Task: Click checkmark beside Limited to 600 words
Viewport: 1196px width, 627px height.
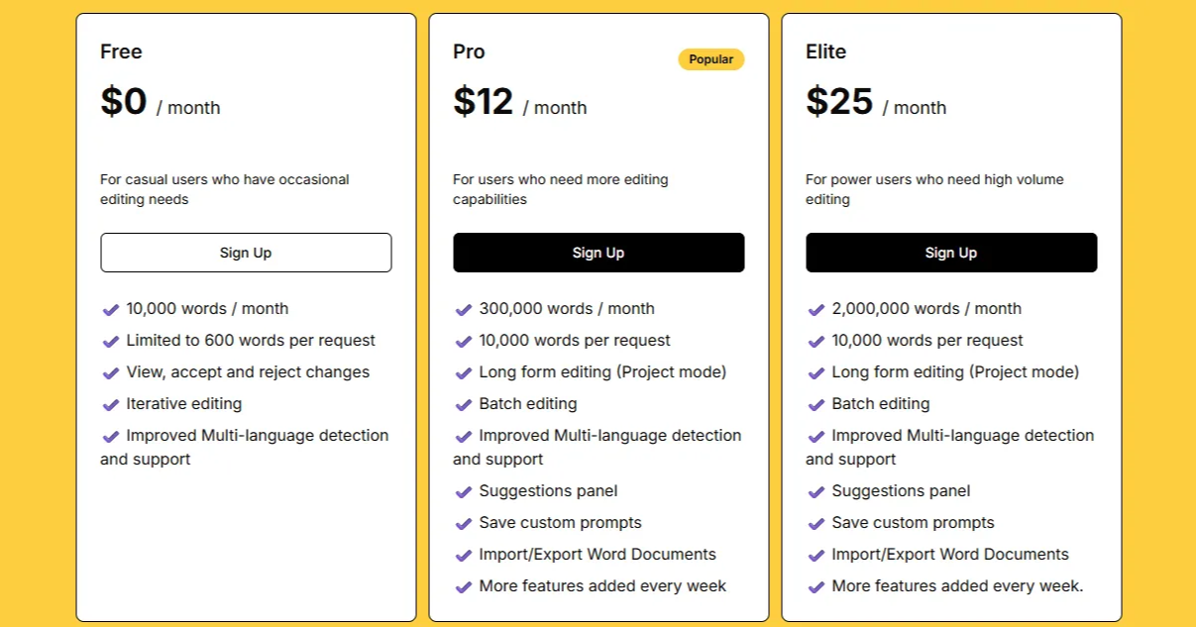Action: point(111,342)
